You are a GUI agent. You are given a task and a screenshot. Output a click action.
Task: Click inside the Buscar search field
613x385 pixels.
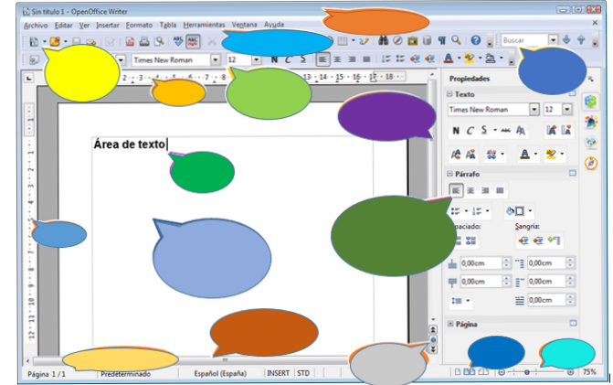pyautogui.click(x=523, y=41)
